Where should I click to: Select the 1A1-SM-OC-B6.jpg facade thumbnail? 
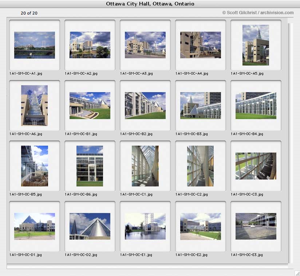90,166
